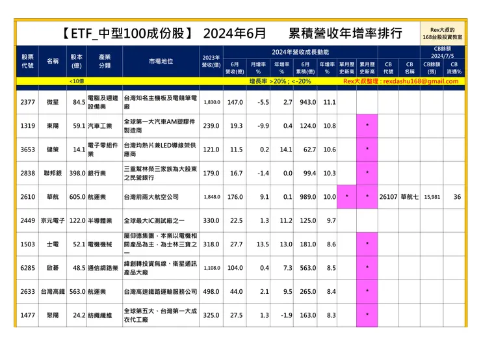The image size is (481, 340).
Task: Select CB circulation 36 cell
Action: coord(454,197)
